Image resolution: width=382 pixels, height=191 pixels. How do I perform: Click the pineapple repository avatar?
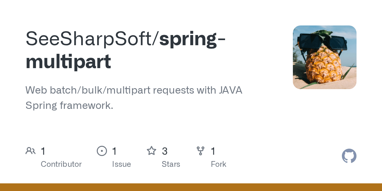[325, 57]
